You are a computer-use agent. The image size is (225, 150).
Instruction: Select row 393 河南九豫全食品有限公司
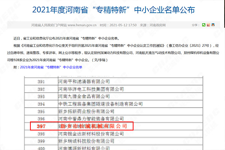84,96
